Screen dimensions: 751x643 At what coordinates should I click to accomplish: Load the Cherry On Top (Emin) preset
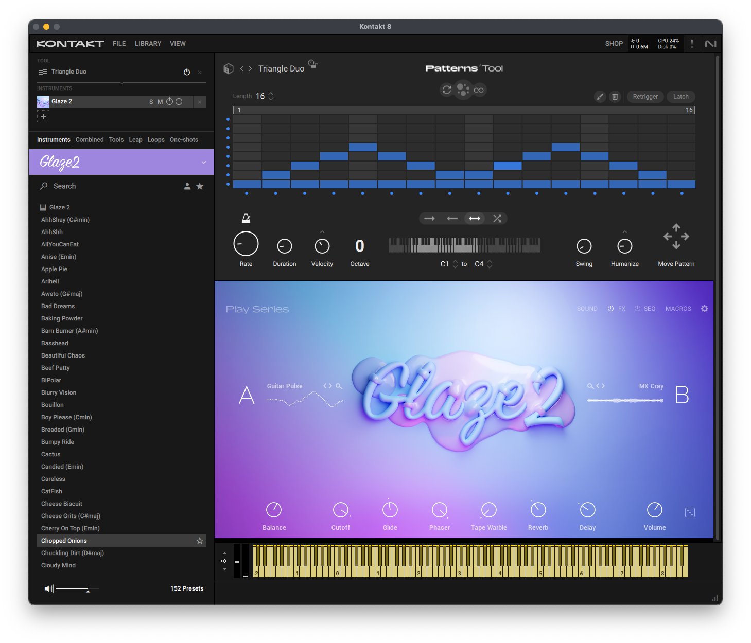tap(71, 528)
